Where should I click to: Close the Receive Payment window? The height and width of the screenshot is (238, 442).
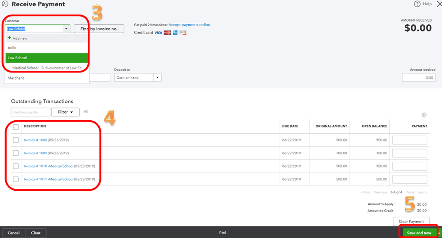point(439,4)
